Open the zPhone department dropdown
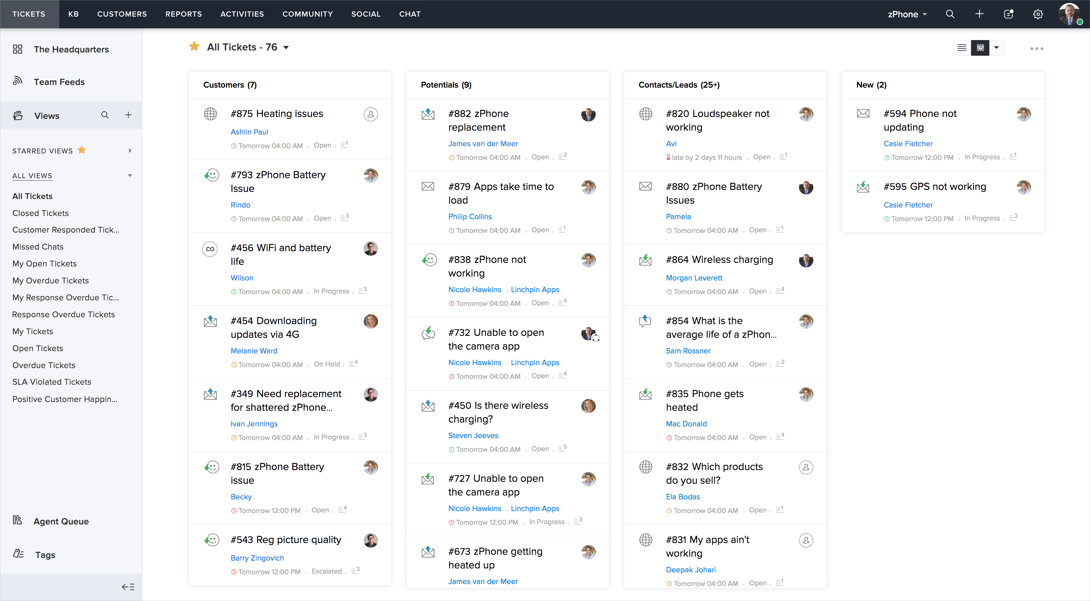The image size is (1090, 601). (x=907, y=14)
